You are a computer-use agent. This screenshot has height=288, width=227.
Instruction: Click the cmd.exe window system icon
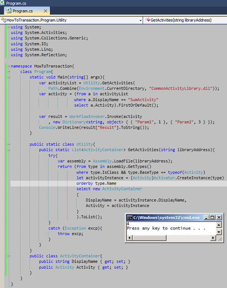(129, 217)
